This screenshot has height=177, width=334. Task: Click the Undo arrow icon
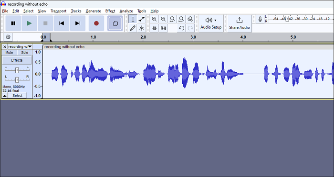(181, 28)
